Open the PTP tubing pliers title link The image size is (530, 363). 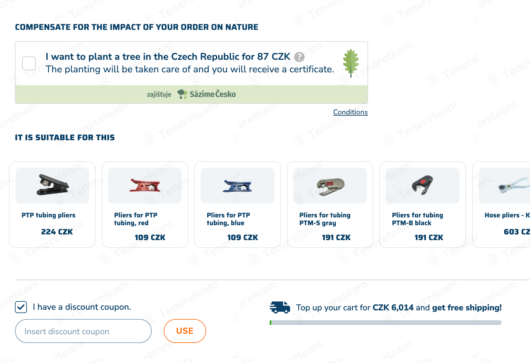pos(48,215)
